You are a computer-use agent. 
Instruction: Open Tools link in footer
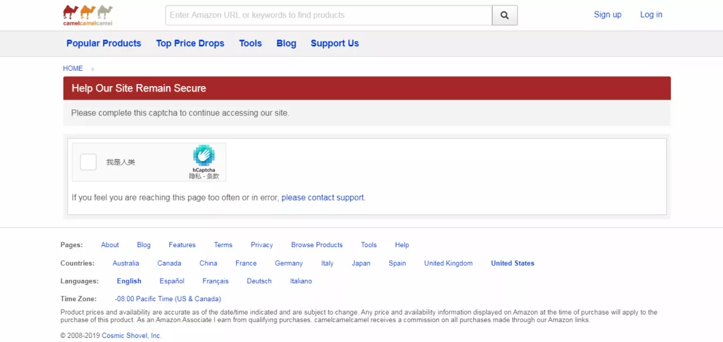click(x=369, y=245)
